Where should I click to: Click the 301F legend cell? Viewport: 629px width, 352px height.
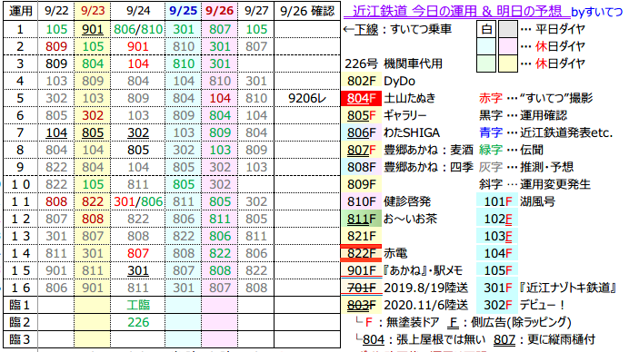(x=497, y=288)
